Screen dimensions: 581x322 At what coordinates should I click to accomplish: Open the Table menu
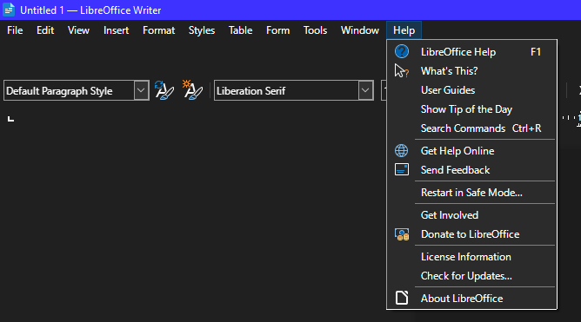click(x=240, y=30)
